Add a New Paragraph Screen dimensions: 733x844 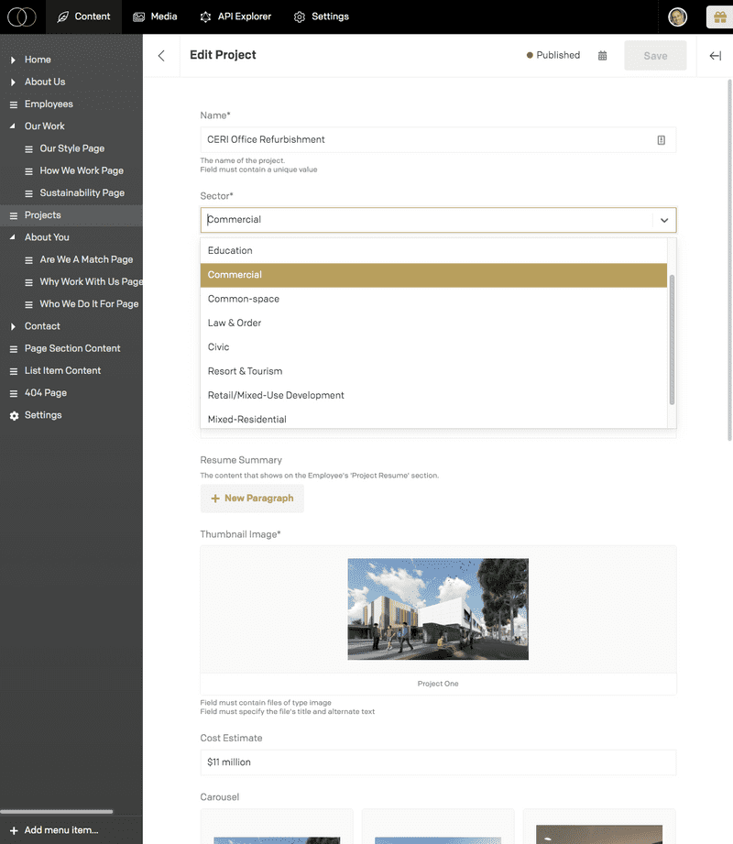pos(252,499)
